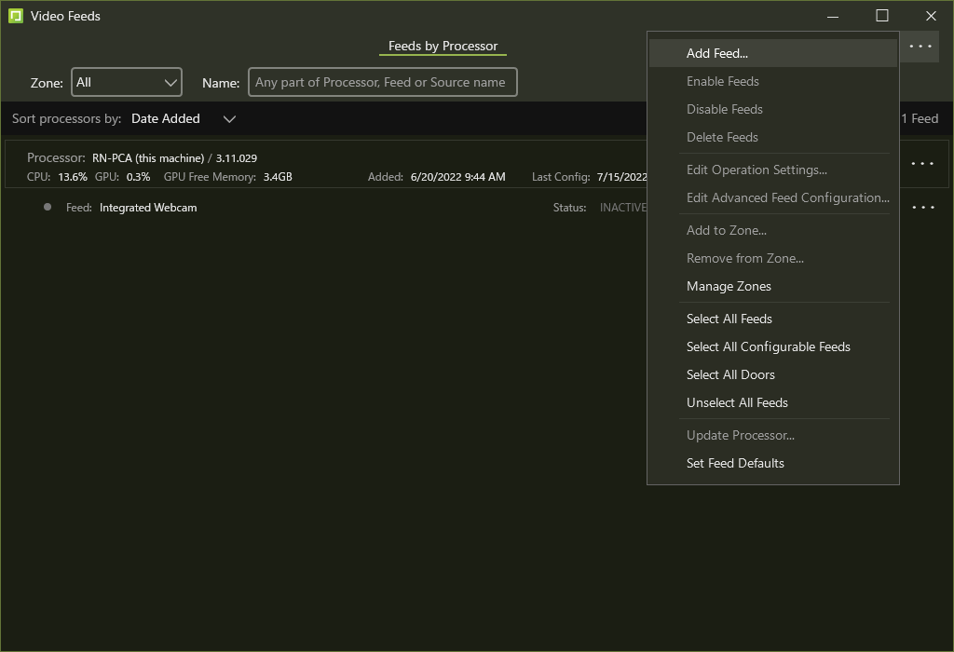This screenshot has width=954, height=652.
Task: Click the Date Added sort chevron
Action: coord(229,118)
